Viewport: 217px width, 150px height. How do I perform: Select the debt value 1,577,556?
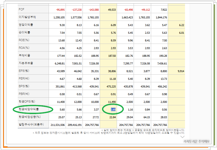(x=76, y=18)
